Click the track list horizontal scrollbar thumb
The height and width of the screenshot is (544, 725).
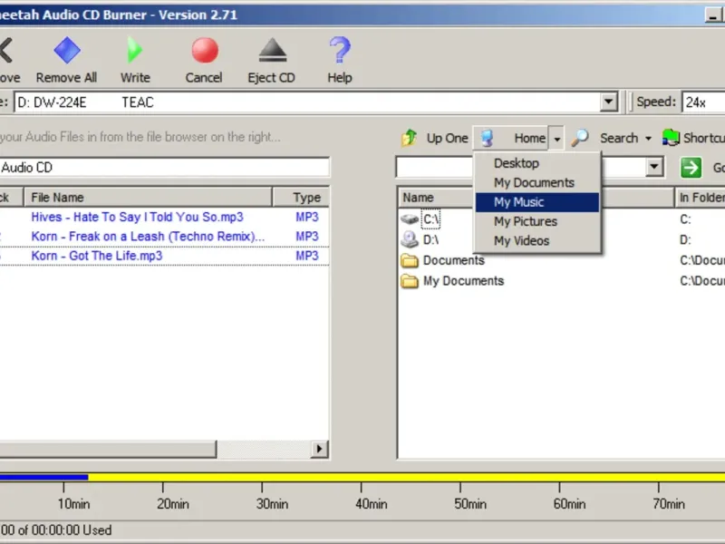(108, 449)
